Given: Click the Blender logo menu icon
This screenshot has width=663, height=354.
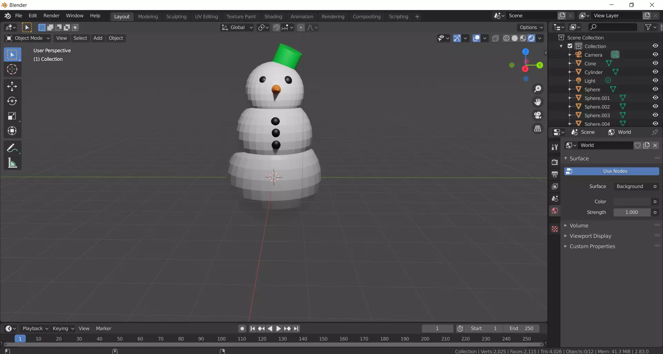Looking at the screenshot, I should (8, 16).
